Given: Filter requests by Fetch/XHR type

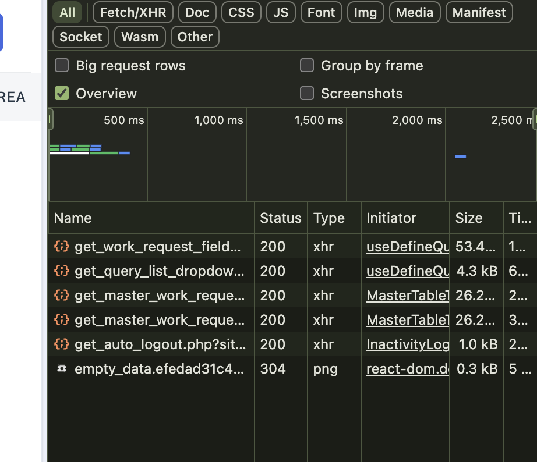Looking at the screenshot, I should tap(133, 12).
